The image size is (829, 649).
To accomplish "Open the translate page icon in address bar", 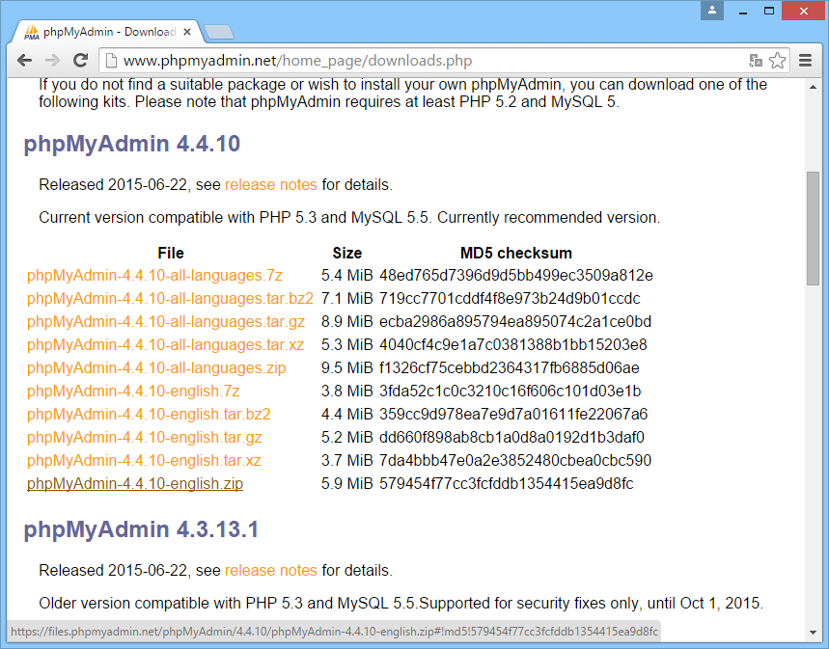I will coord(756,61).
